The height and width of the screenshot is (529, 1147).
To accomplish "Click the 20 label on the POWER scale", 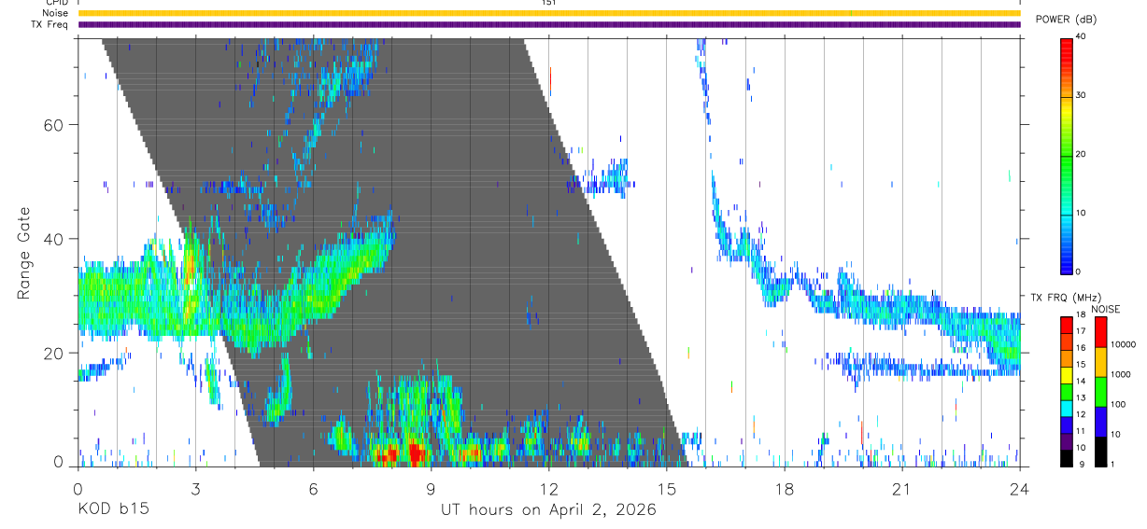I will click(1082, 154).
